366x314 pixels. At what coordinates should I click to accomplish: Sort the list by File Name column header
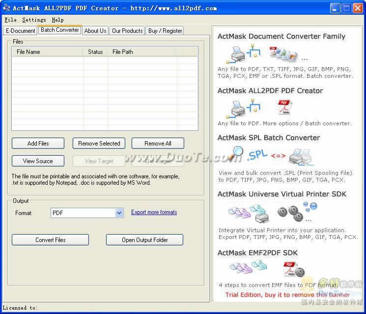point(47,52)
